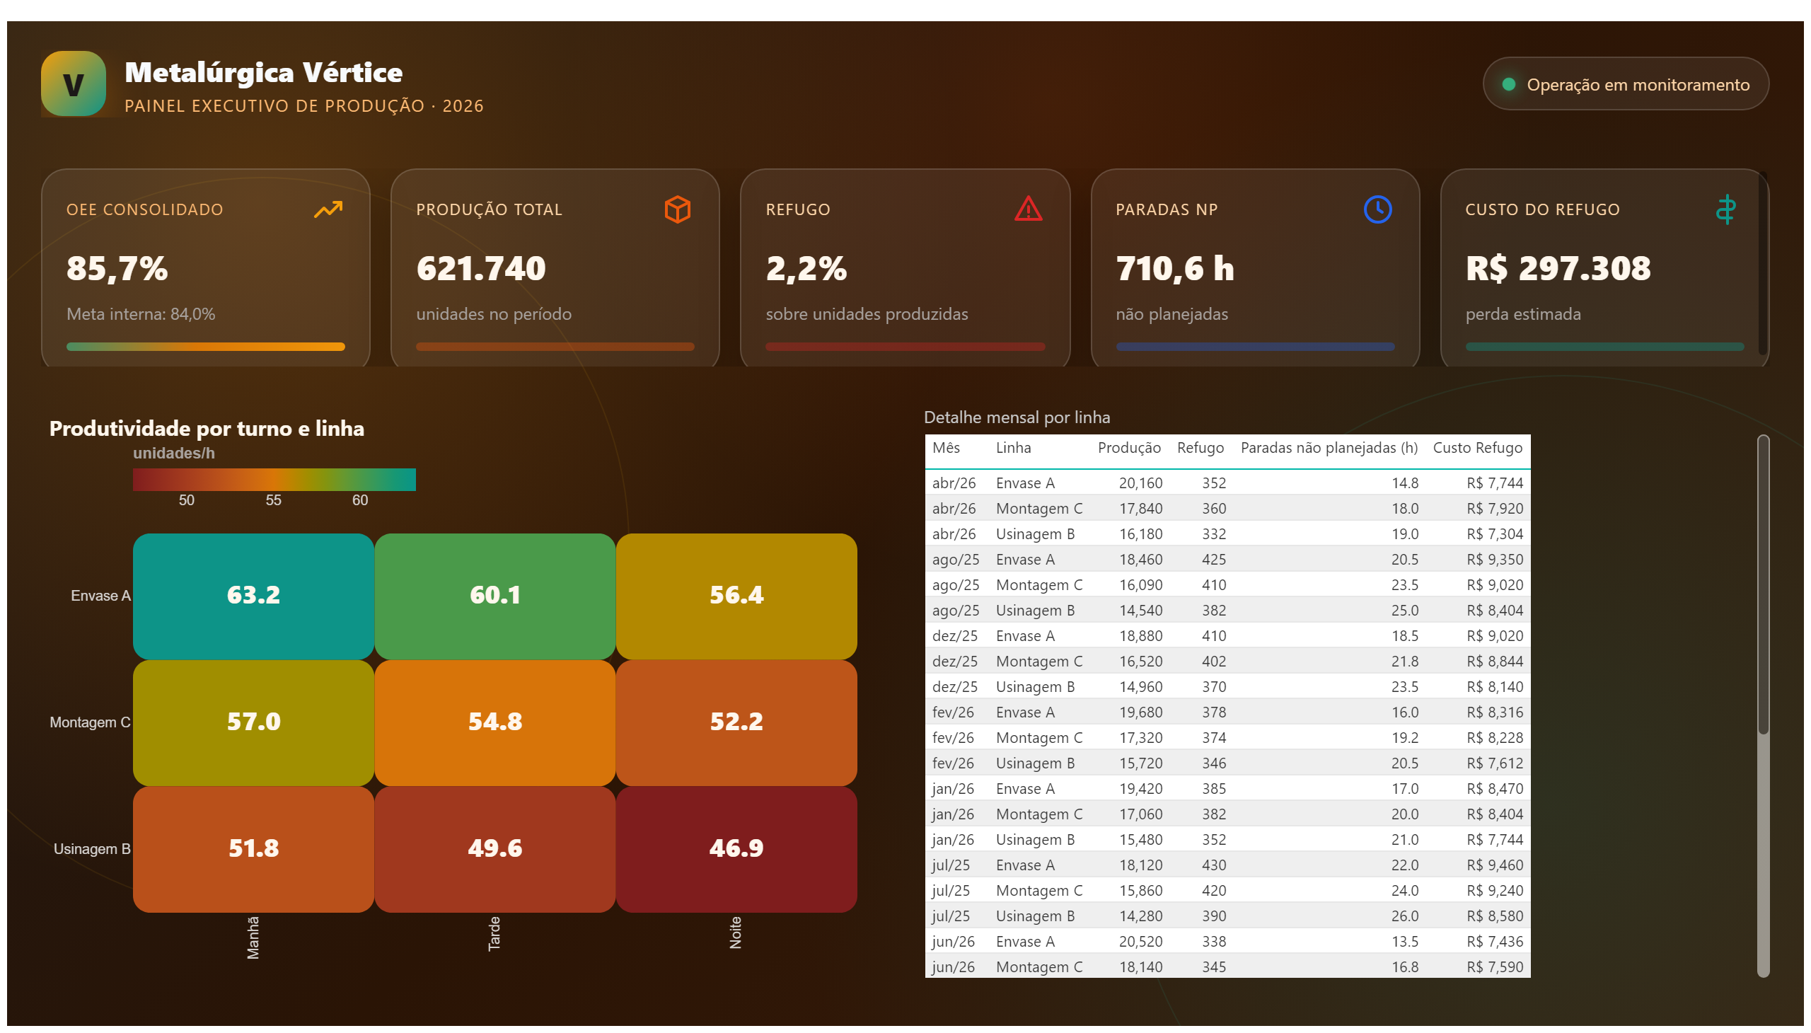Click the table vertical scrollbar

click(x=1763, y=706)
